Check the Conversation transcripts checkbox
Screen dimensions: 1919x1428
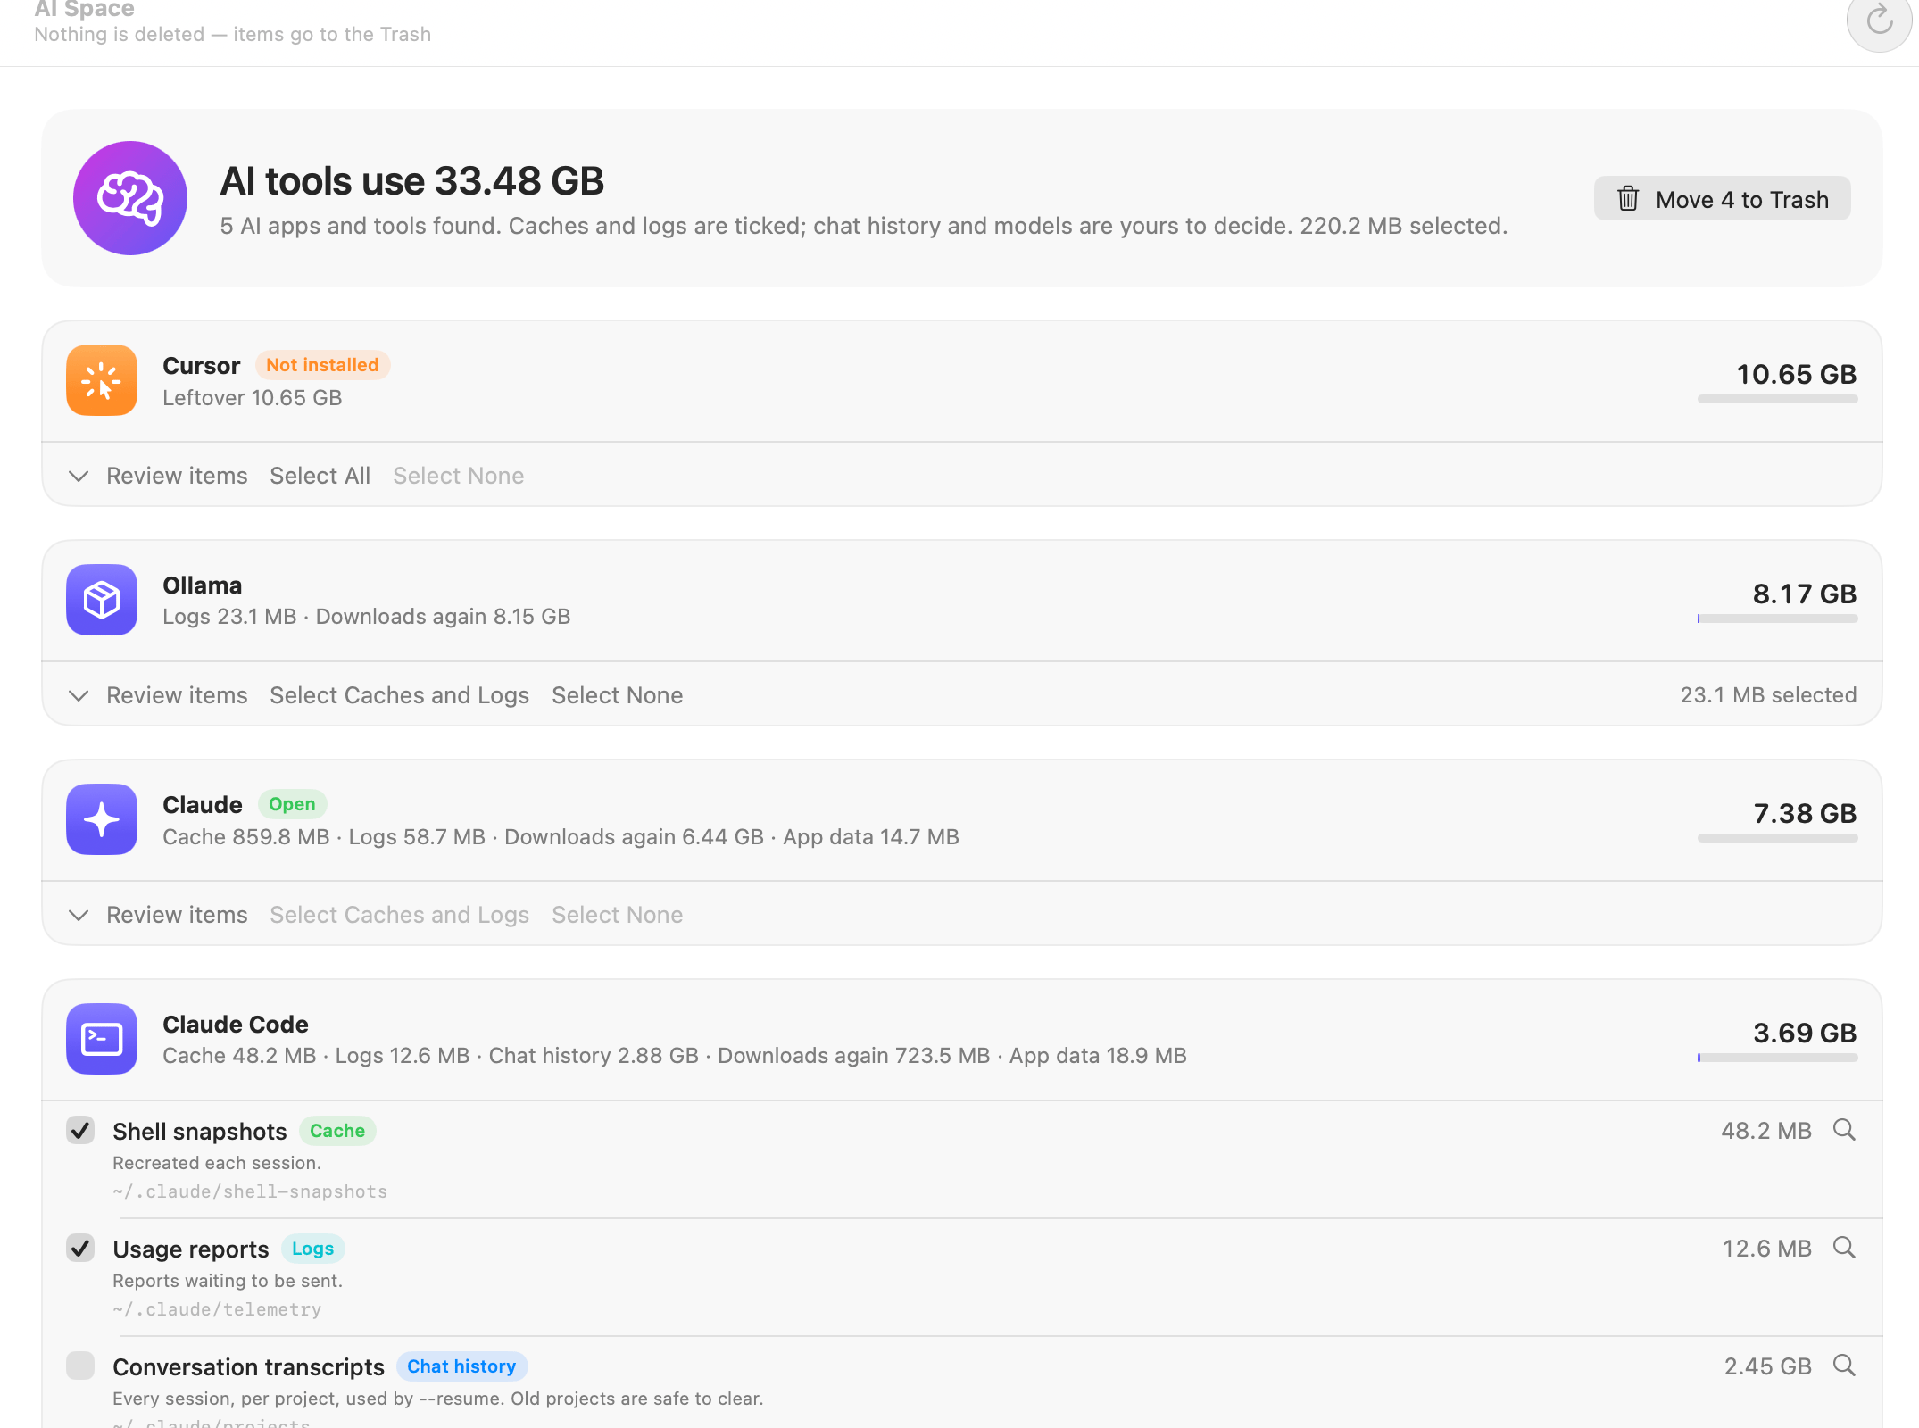[80, 1366]
